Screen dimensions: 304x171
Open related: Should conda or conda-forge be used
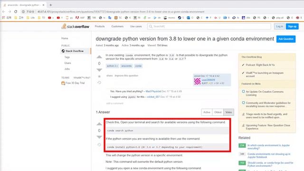coord(270,164)
